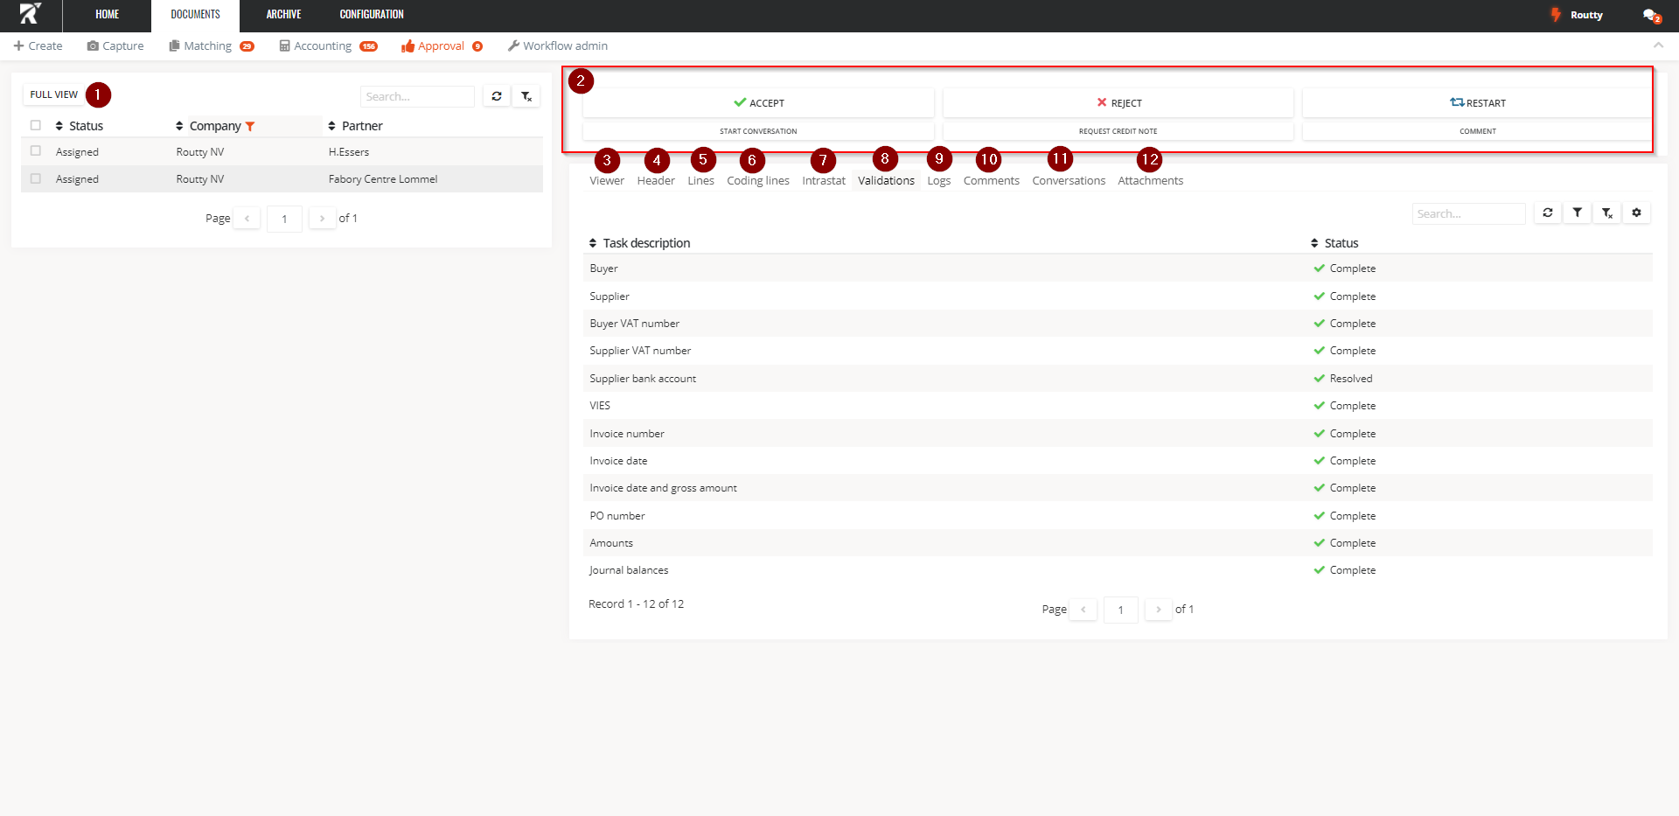Toggle the select-all checkbox in header

click(36, 125)
